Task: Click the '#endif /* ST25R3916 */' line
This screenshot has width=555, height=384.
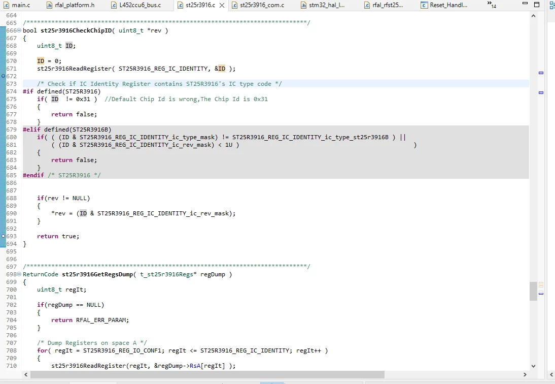Action: (62, 175)
